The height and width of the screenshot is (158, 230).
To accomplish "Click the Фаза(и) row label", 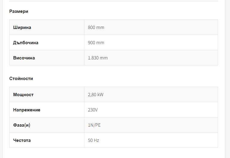I will 22,125.
